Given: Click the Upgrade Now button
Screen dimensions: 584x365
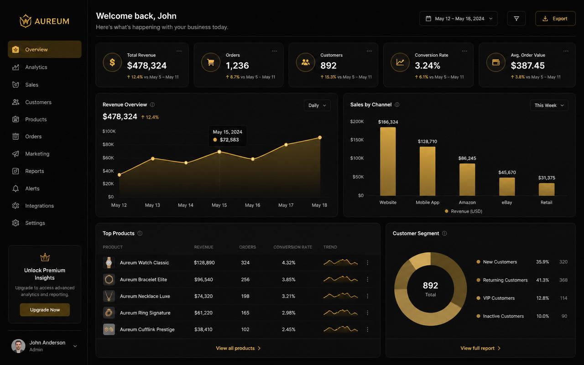Looking at the screenshot, I should (45, 310).
